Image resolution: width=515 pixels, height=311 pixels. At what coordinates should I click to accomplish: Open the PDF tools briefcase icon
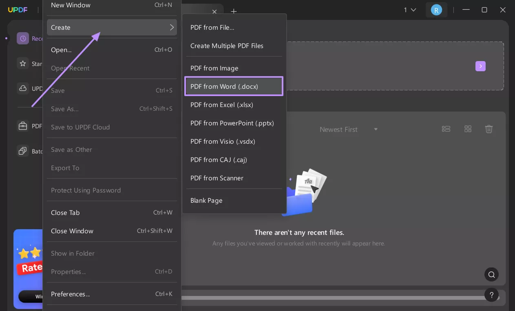(x=23, y=126)
